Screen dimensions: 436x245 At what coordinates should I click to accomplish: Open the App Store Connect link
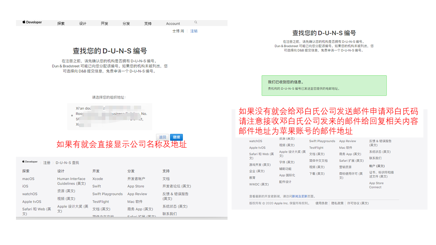click(x=376, y=185)
